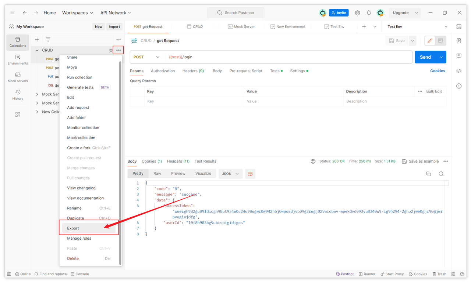Open Postbot from the status bar
Screen dimensions: 471x283
click(345, 274)
